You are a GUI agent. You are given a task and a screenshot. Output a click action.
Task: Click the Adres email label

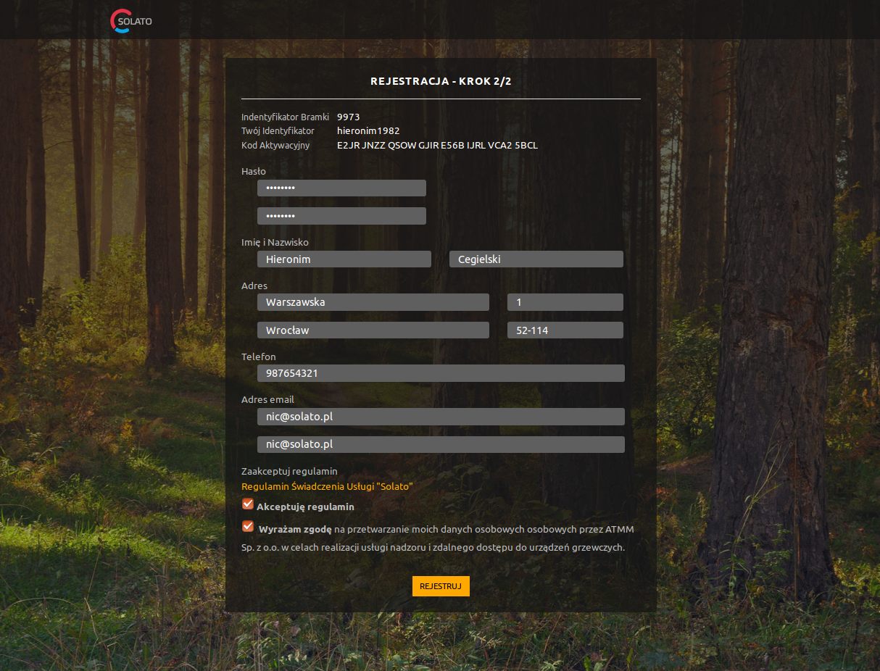(x=267, y=399)
